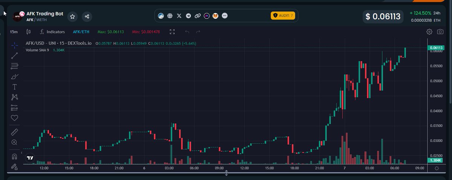Select the XABCD pattern tool
Screen dimensions: 452x180
15,97
